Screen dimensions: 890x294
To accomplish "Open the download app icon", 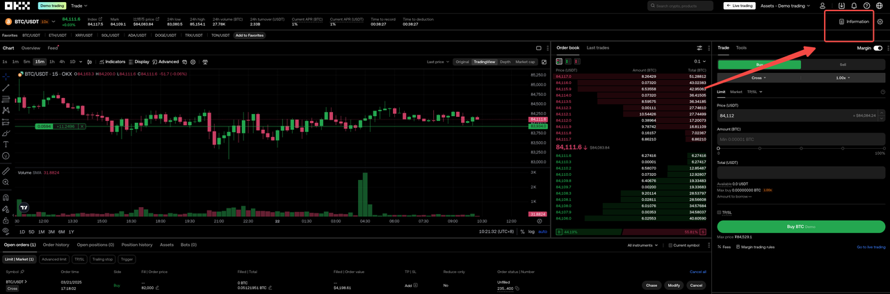I will (x=841, y=6).
